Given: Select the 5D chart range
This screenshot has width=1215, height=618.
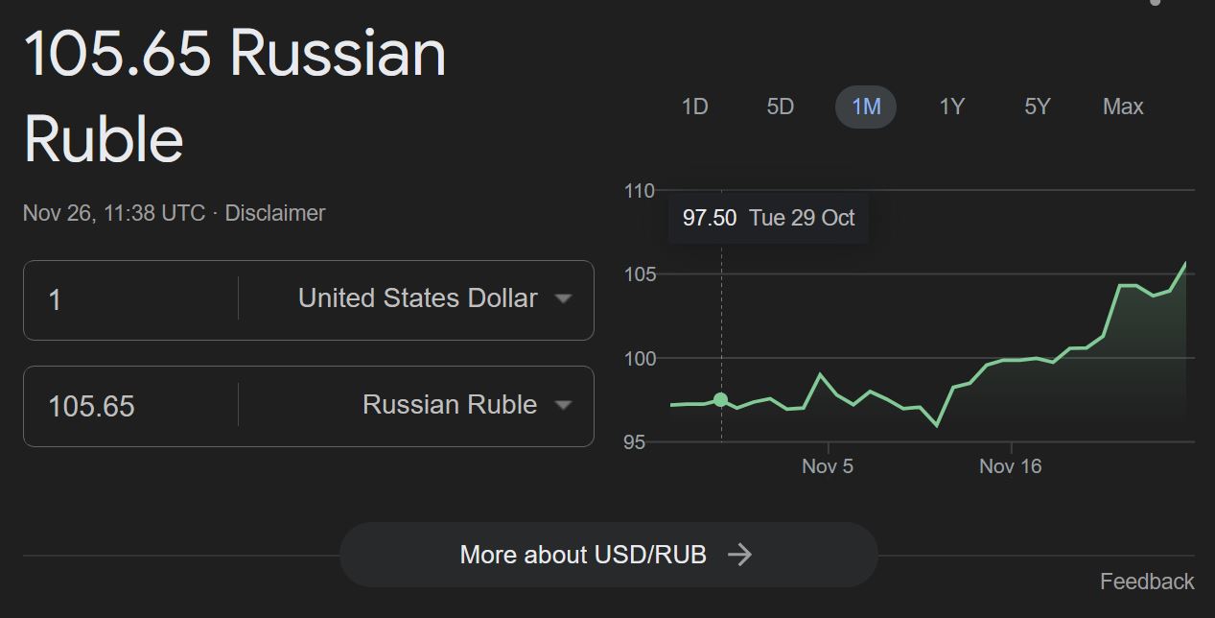Looking at the screenshot, I should click(781, 107).
